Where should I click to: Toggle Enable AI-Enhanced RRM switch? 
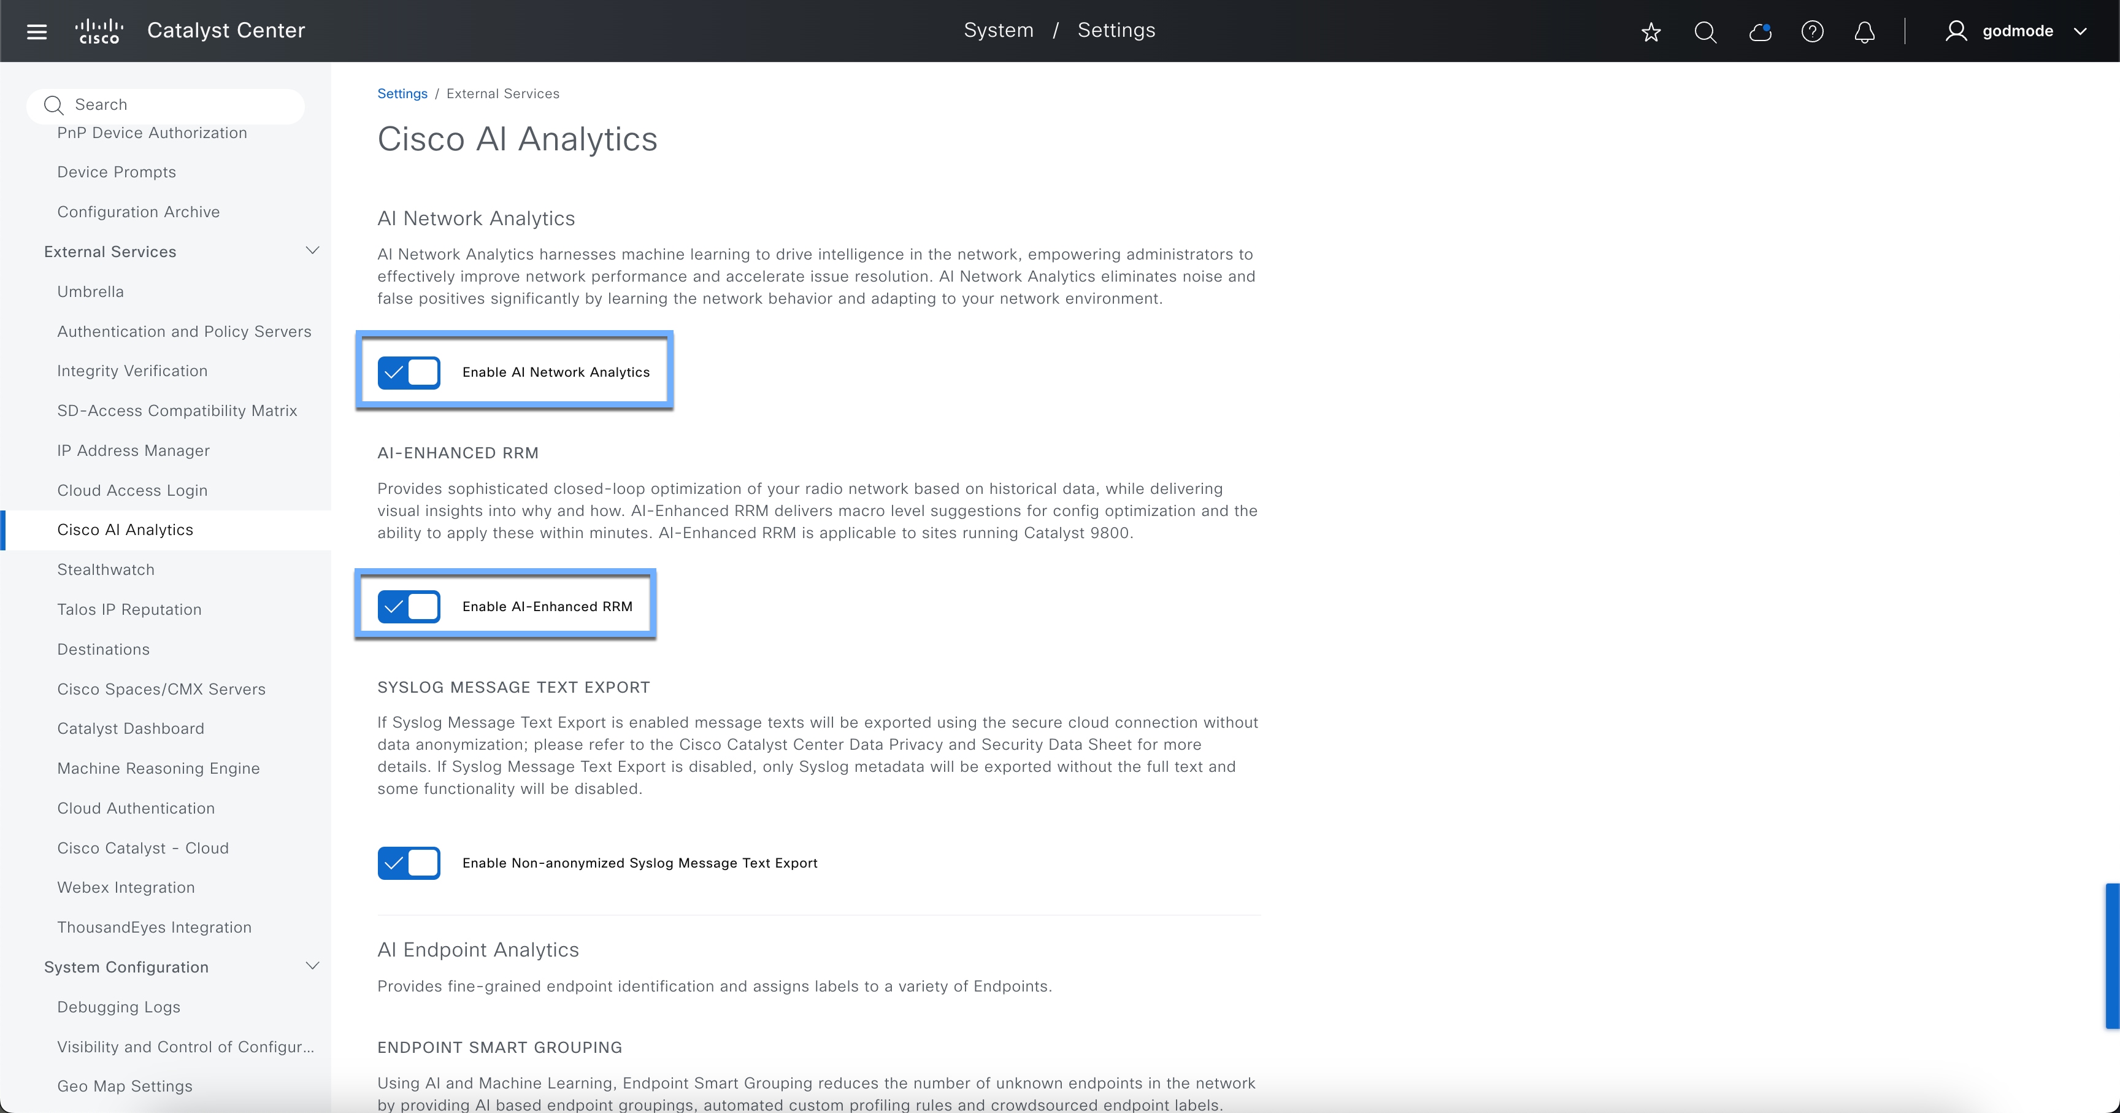point(409,607)
